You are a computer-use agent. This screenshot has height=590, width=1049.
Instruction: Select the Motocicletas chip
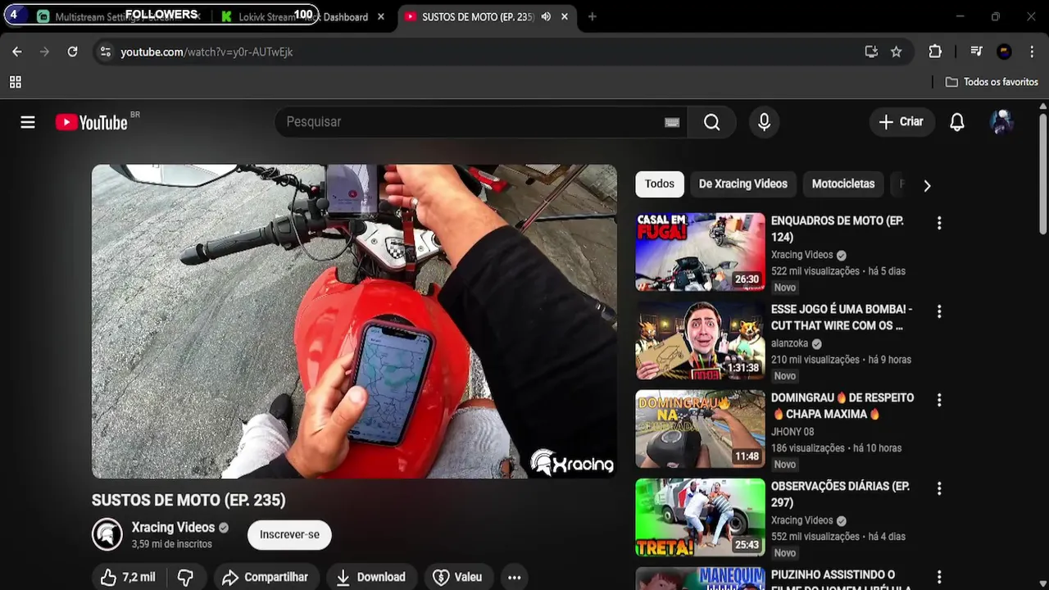pyautogui.click(x=843, y=184)
